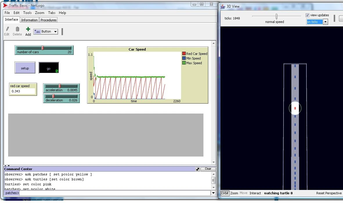Switch to the Procedures tab
The image size is (343, 203).
[x=48, y=20]
